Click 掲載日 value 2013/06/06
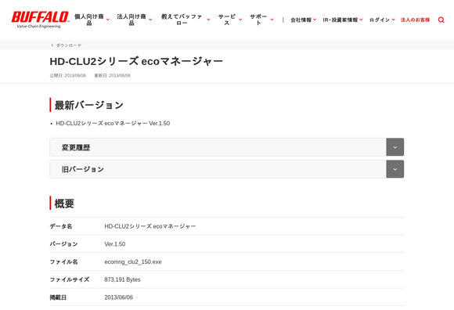 click(x=119, y=297)
